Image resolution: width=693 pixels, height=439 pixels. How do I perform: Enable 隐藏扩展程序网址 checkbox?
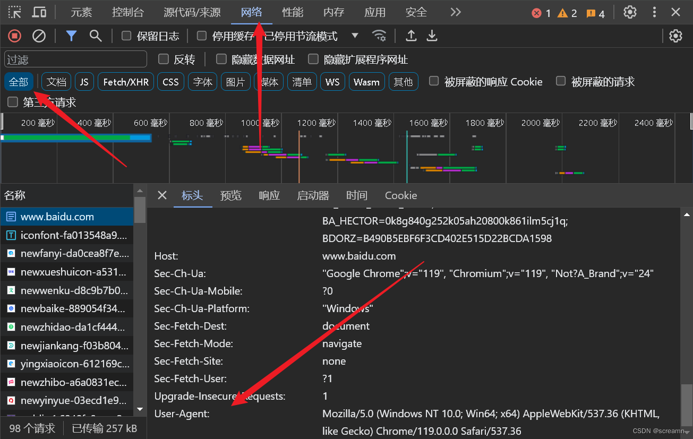[313, 59]
